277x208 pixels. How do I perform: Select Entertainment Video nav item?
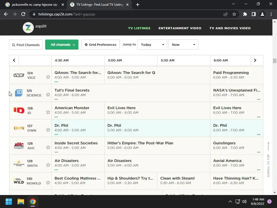click(180, 28)
